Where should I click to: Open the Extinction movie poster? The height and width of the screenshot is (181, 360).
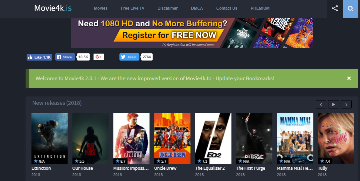(50, 138)
